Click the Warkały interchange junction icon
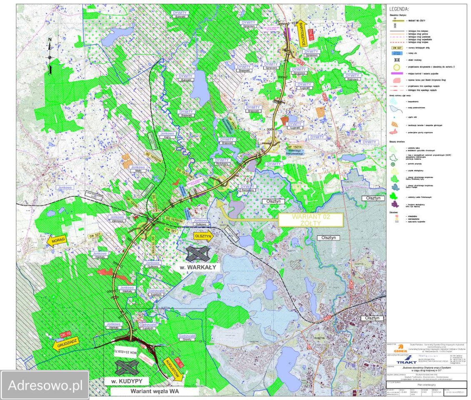 (197, 253)
